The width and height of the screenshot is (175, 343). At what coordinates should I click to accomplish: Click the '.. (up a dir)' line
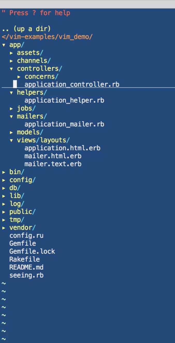tap(26, 29)
